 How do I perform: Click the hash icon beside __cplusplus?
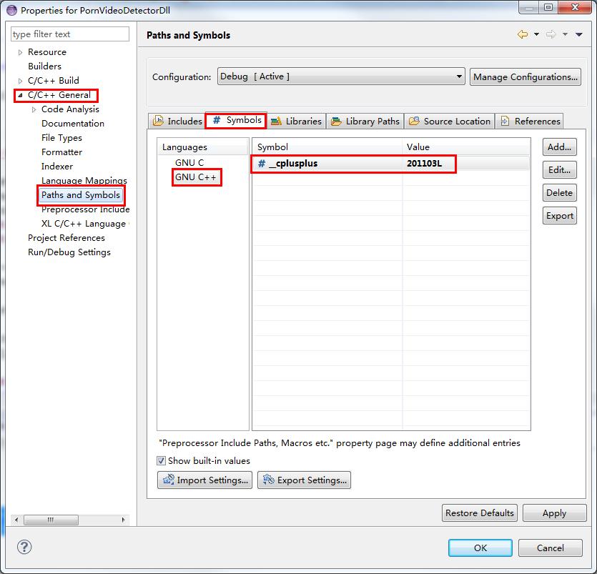[262, 164]
